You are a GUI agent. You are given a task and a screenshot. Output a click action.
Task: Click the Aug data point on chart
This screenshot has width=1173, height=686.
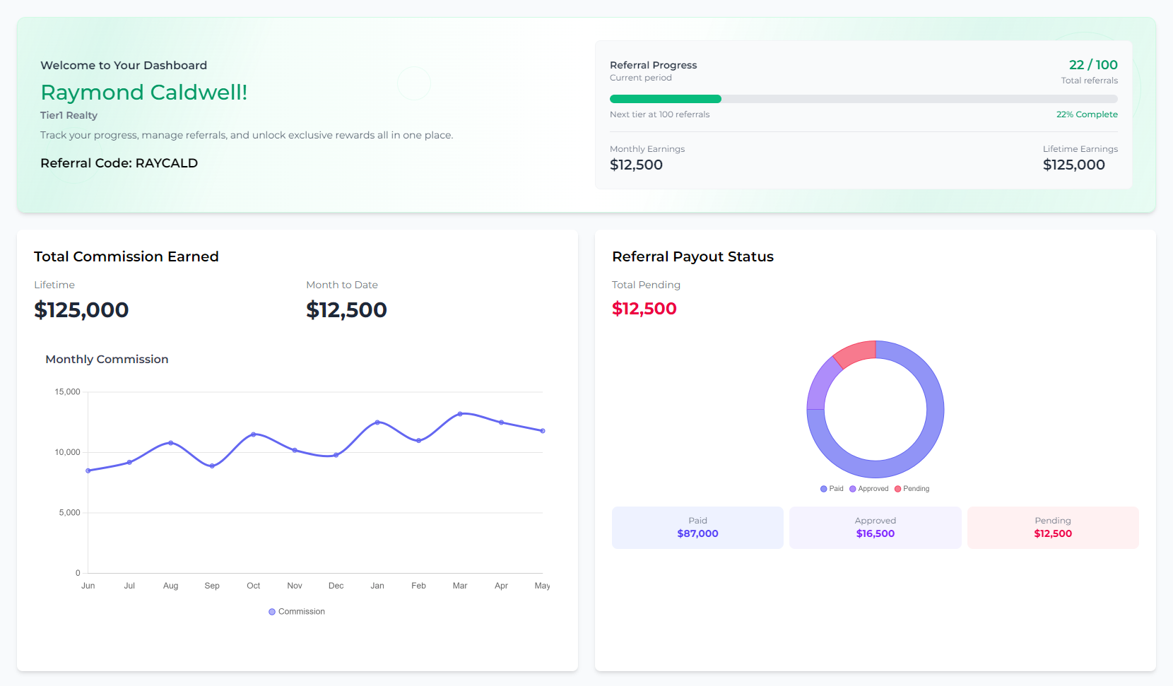pos(171,443)
